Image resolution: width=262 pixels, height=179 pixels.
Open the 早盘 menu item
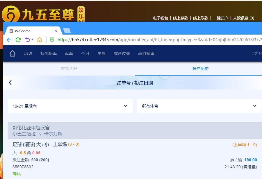101,53
